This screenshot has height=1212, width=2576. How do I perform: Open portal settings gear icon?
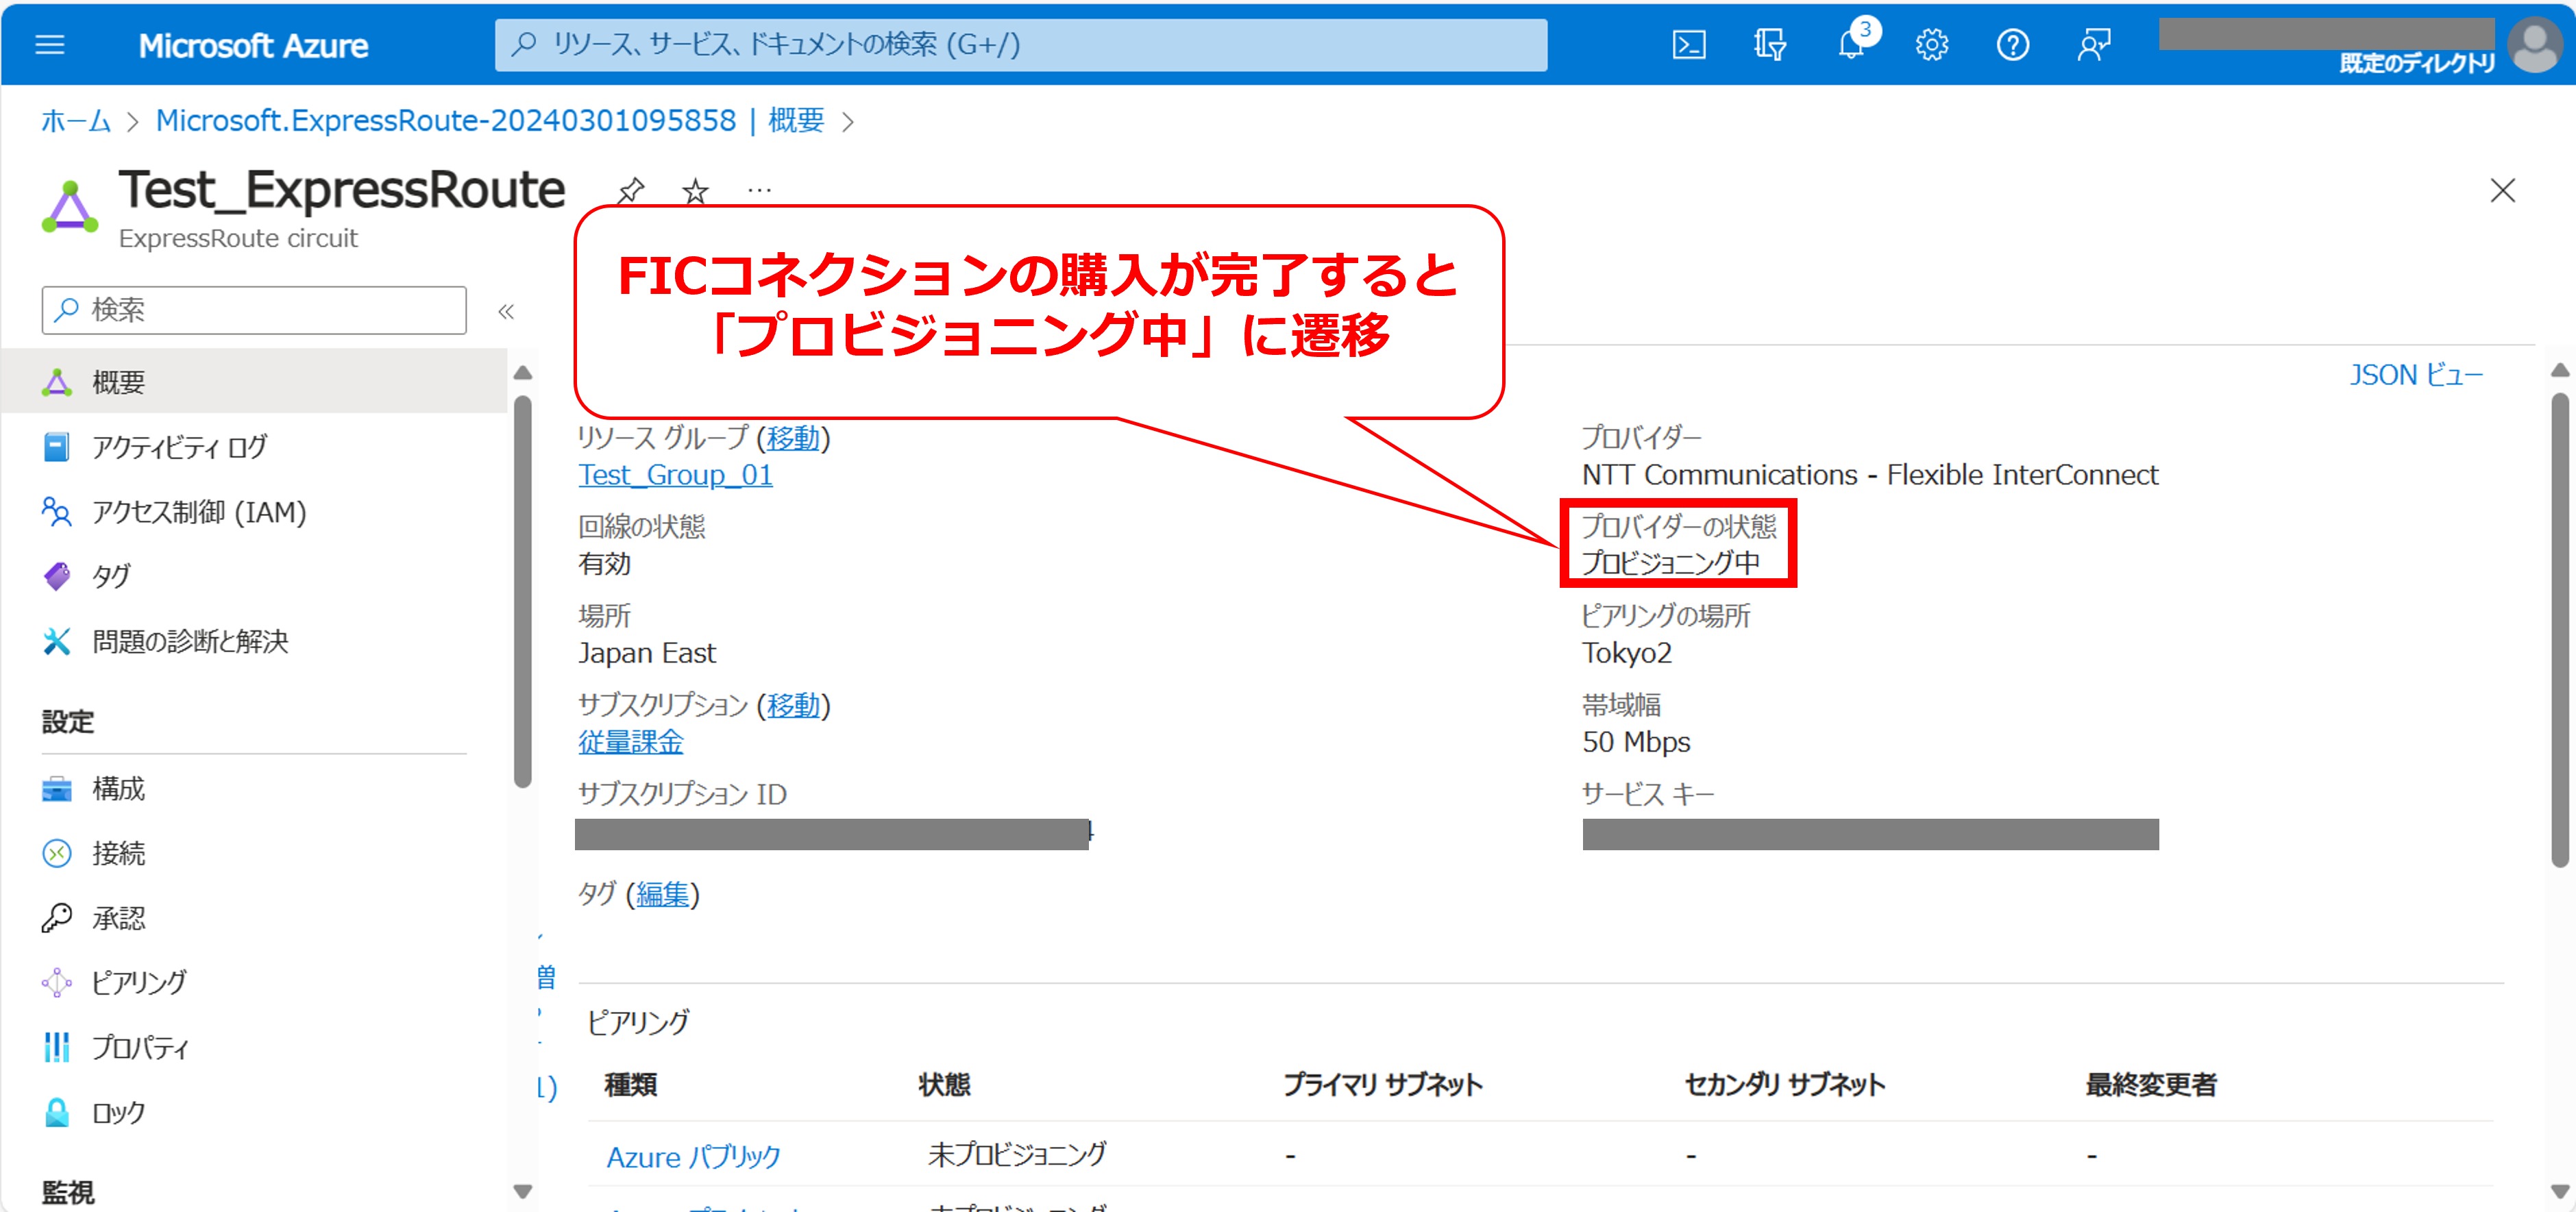click(x=1932, y=45)
